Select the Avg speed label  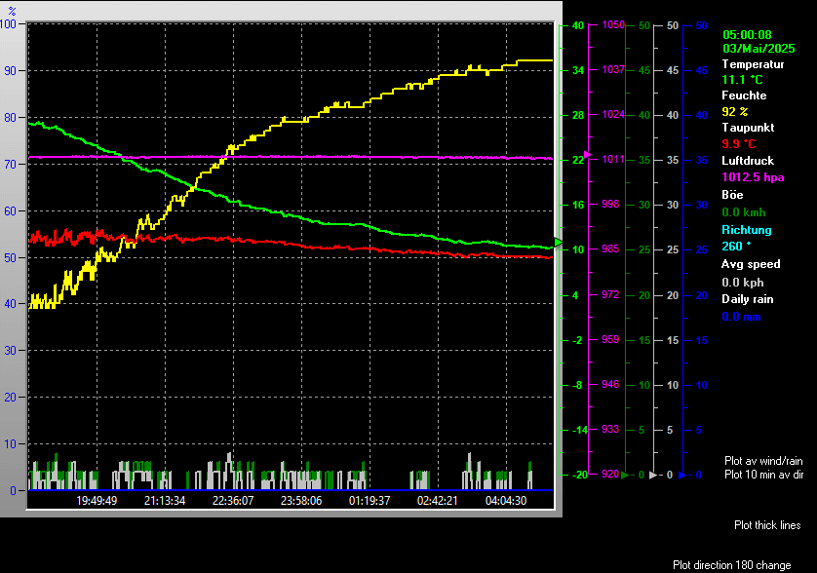pos(751,264)
